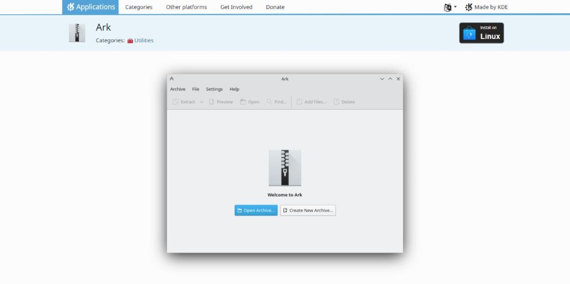Viewport: 570px width, 284px height.
Task: Open the language selector dropdown
Action: 450,7
